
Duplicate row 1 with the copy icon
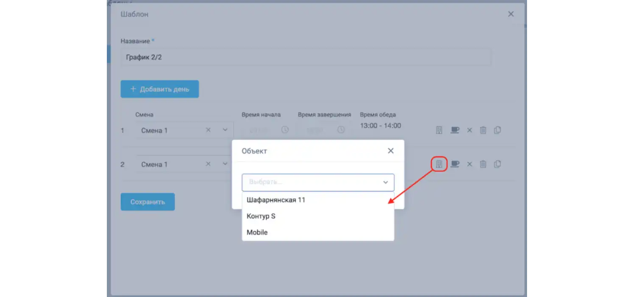(x=497, y=130)
